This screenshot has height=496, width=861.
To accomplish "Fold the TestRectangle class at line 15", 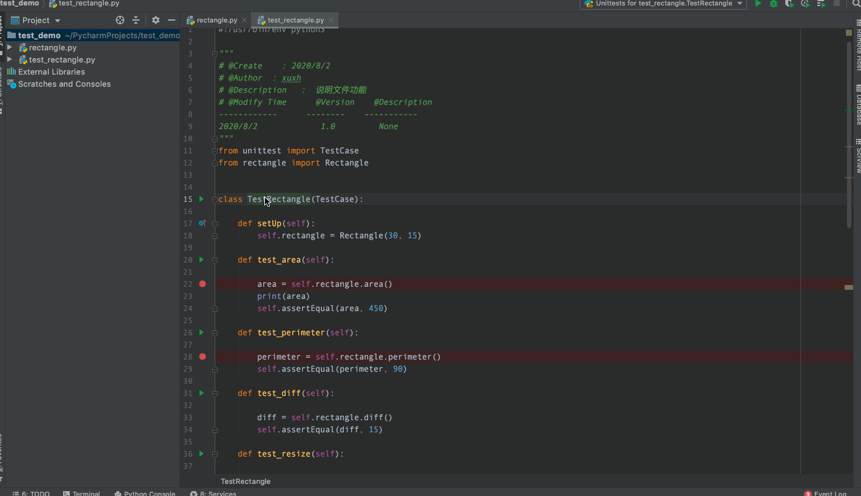I will tap(215, 199).
